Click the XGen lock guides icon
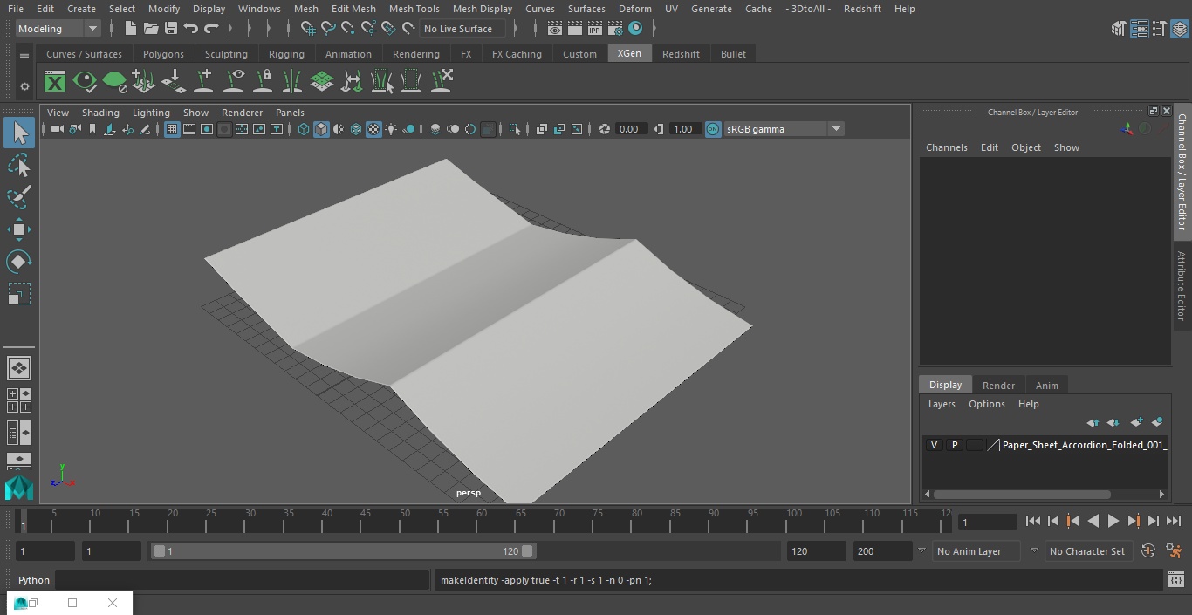 coord(263,82)
